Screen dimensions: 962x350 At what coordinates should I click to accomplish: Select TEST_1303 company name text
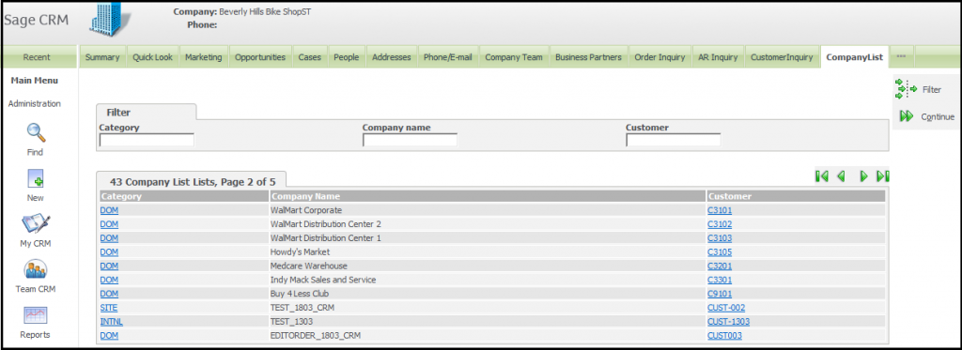click(x=292, y=322)
